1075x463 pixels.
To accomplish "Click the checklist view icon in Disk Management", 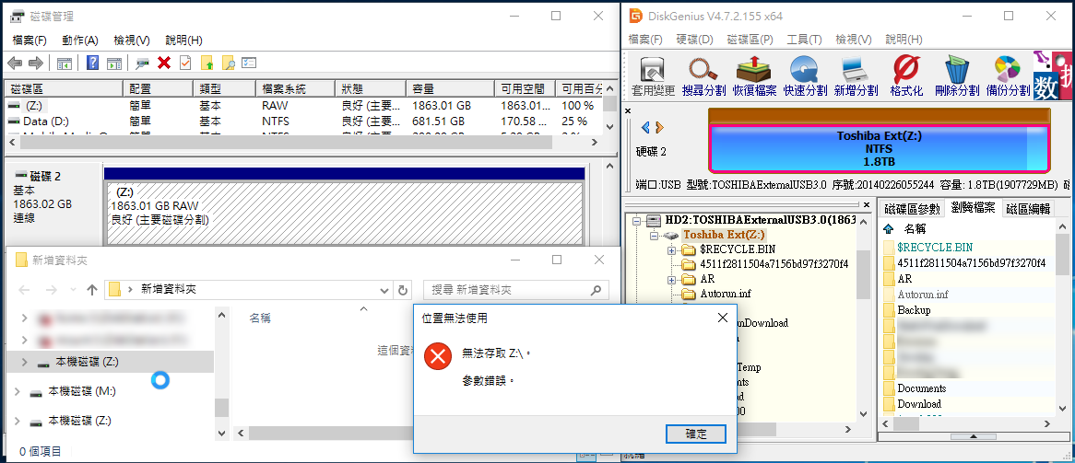I will point(249,63).
